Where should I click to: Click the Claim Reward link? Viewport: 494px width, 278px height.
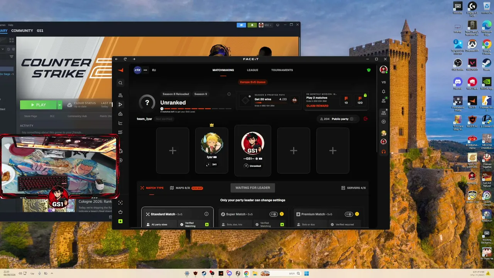point(317,106)
